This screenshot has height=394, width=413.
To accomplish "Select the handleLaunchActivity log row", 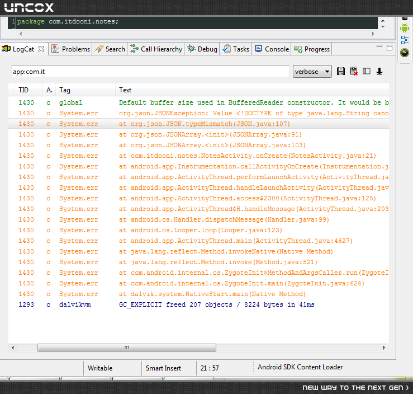I will click(198, 188).
